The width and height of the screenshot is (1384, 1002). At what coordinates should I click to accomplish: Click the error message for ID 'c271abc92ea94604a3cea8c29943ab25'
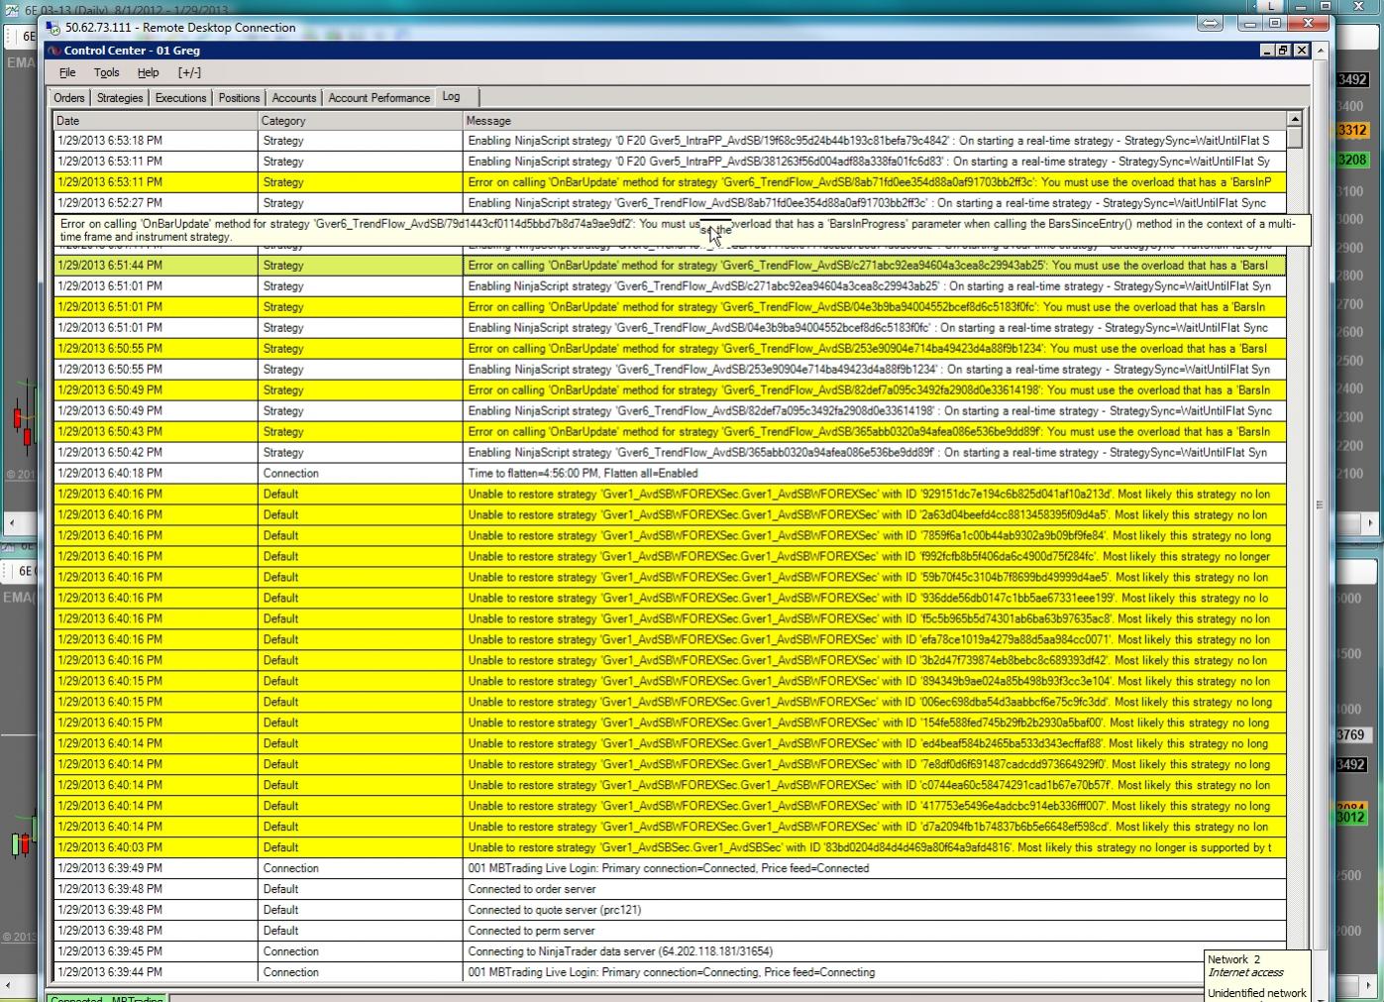875,266
